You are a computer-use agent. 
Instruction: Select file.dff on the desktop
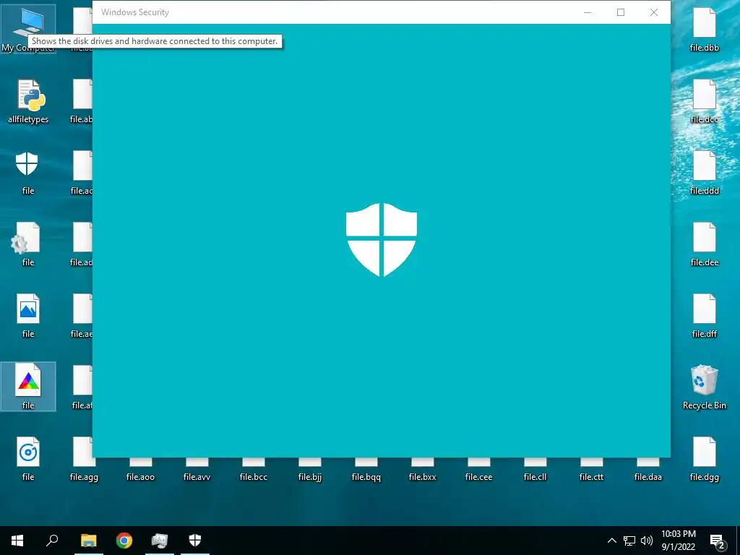(704, 316)
